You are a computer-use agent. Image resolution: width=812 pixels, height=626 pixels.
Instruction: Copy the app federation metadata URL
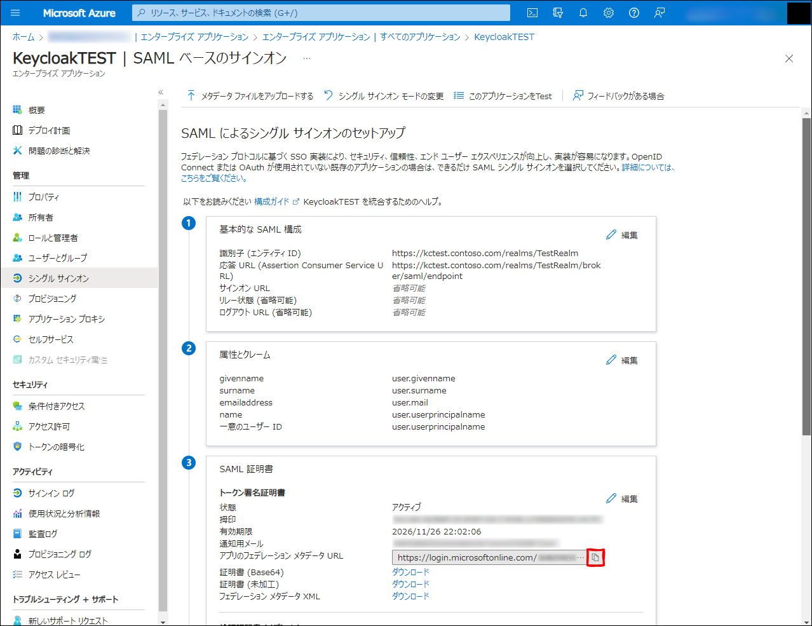pos(595,557)
